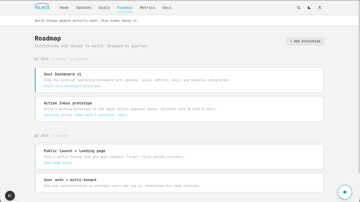Click the description "Ship a public-facing site"

tap(114, 157)
